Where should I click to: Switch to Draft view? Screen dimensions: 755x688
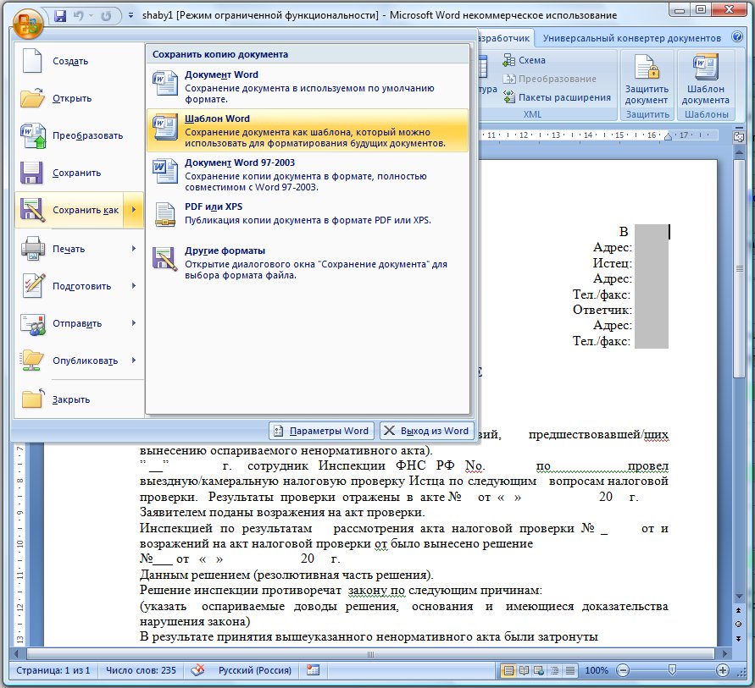point(569,670)
